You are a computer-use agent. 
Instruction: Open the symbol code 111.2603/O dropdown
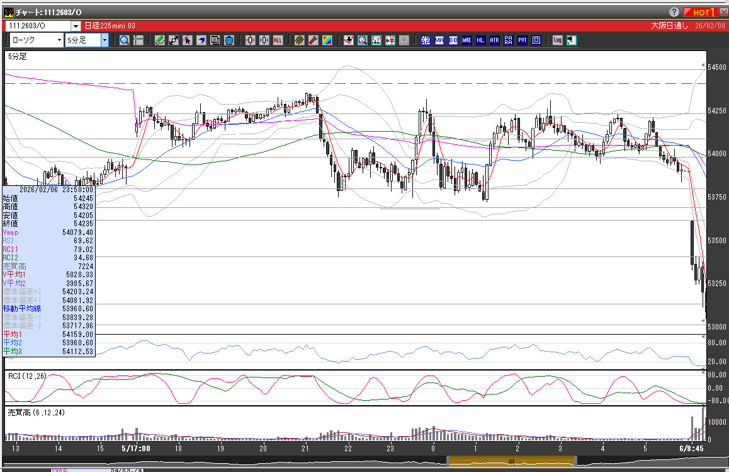(76, 26)
